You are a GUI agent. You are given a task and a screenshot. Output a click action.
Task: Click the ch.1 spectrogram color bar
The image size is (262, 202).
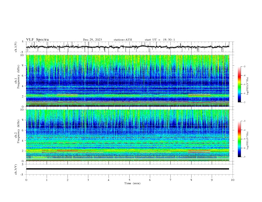coord(239,84)
